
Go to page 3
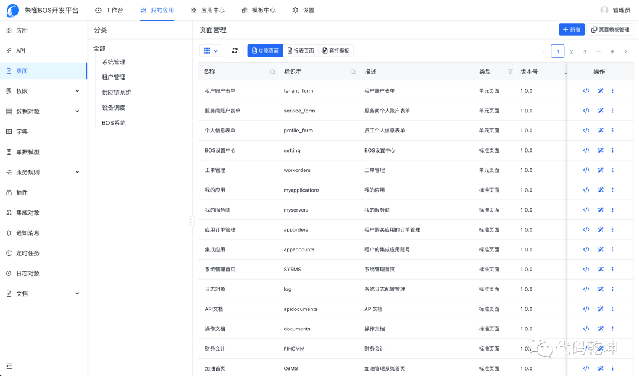[x=585, y=51]
